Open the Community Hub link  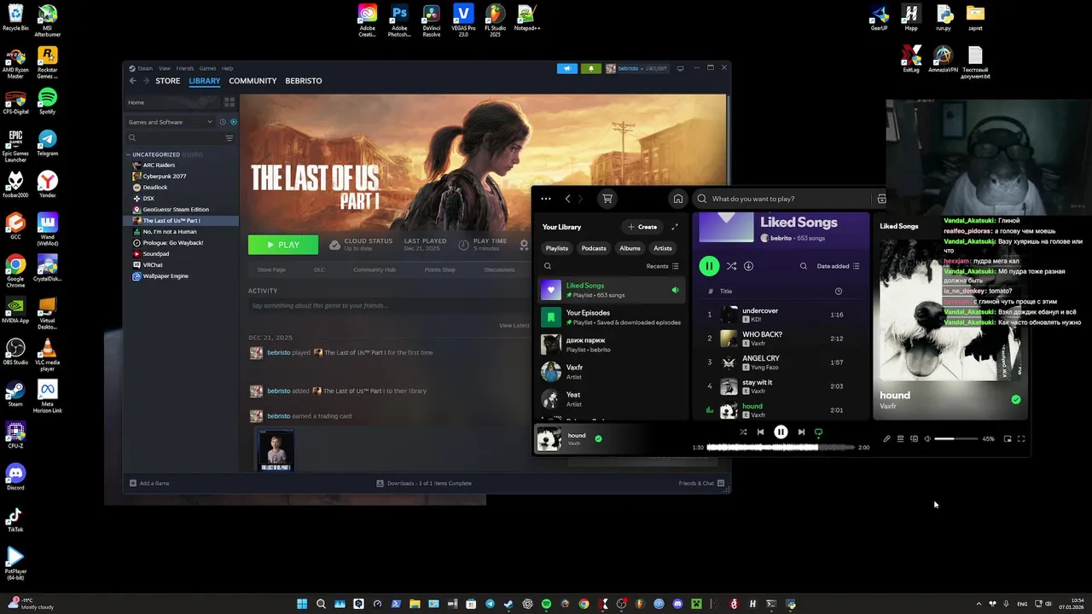[x=374, y=269]
